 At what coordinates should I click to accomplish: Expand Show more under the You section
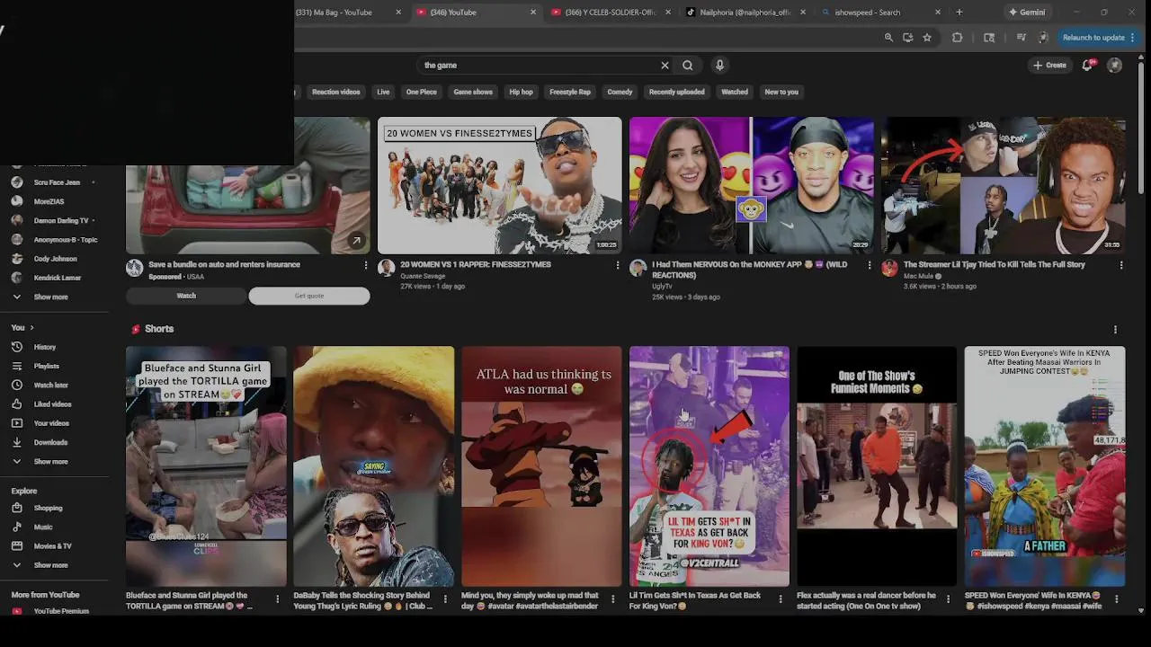50,461
